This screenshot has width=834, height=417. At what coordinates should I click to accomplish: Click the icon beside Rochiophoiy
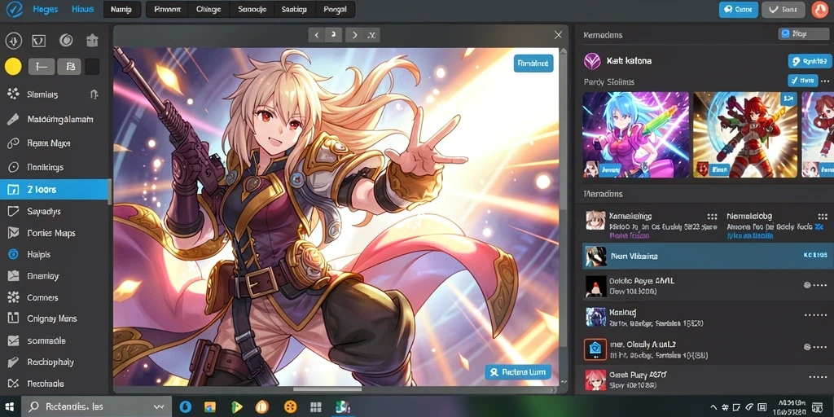click(13, 362)
